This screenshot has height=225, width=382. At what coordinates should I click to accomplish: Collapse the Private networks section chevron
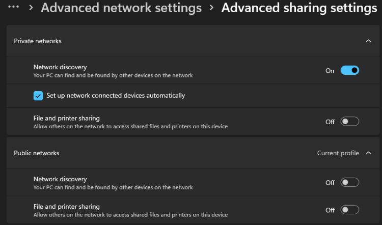point(369,41)
